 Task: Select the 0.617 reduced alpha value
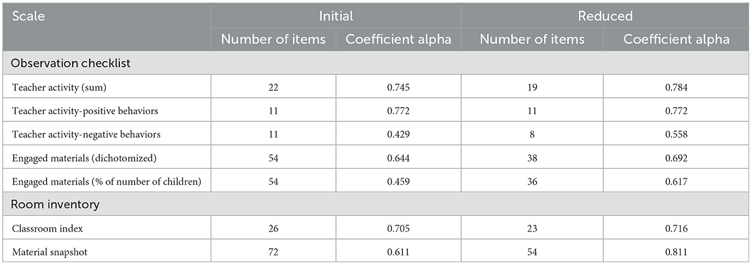pos(677,181)
